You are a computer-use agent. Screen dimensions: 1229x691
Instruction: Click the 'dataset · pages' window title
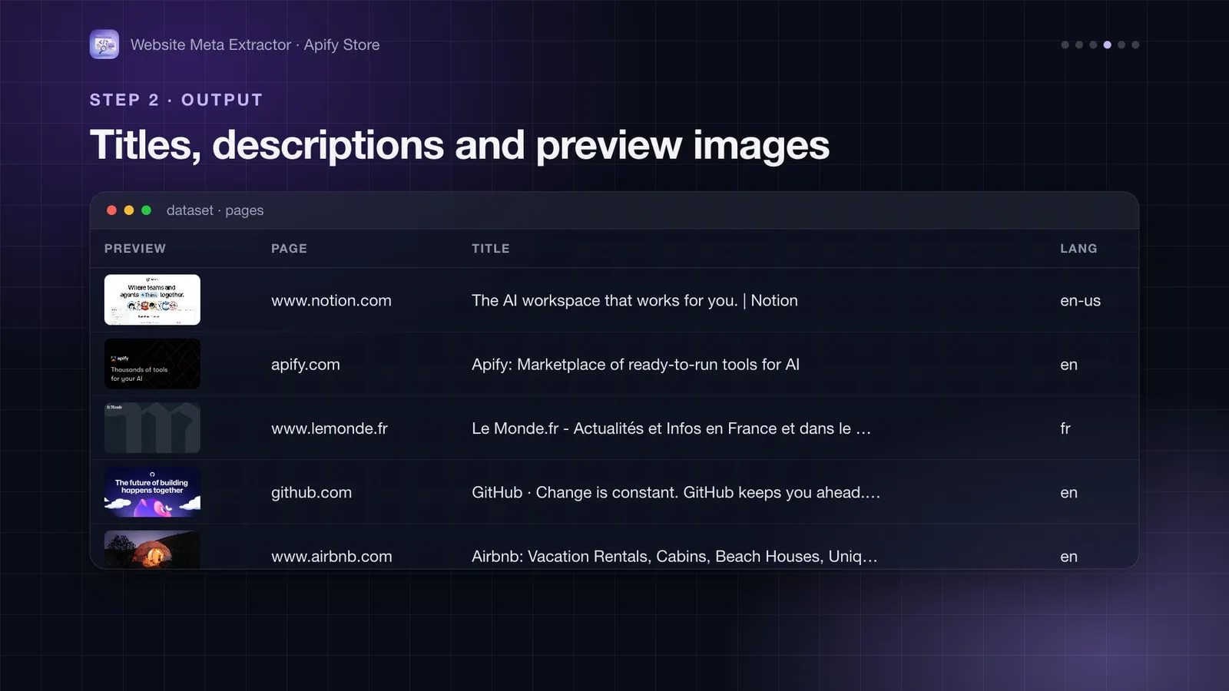click(x=215, y=210)
